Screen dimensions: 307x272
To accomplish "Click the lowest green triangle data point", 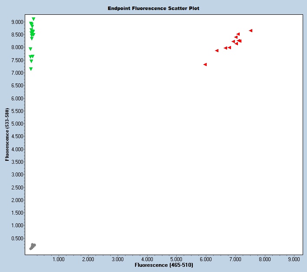I will point(31,69).
